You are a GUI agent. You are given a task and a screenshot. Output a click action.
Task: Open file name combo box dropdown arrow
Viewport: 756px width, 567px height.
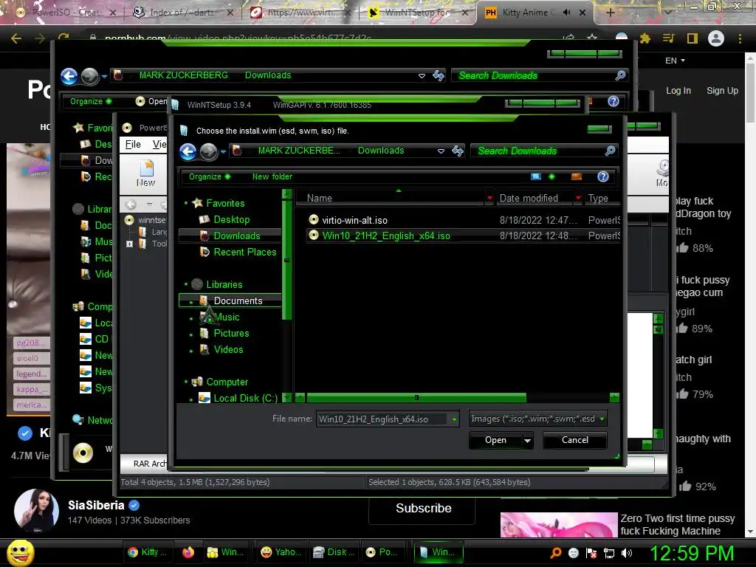point(454,419)
